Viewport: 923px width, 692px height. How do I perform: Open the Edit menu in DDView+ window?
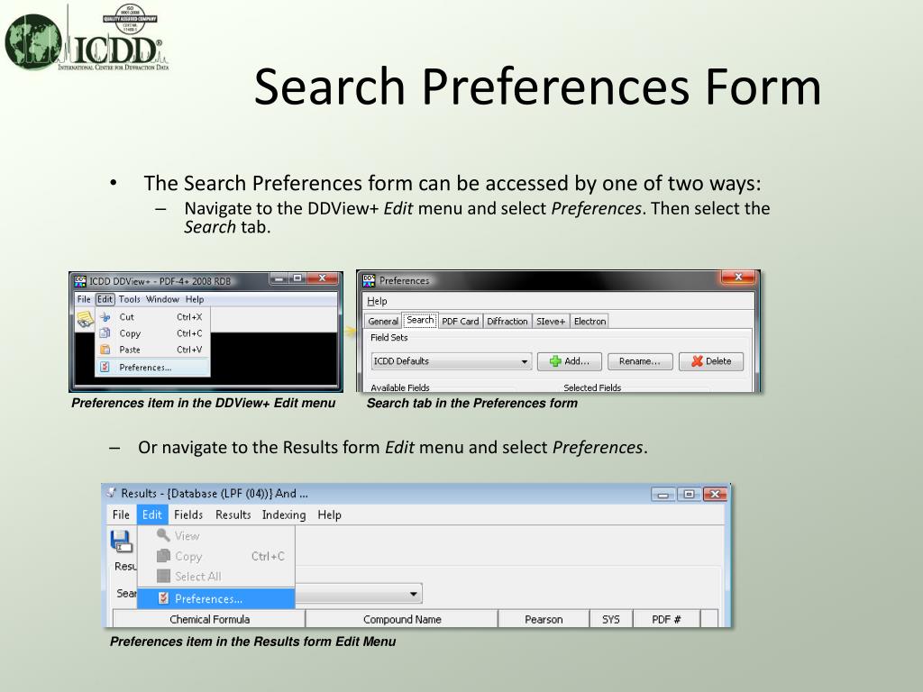(x=105, y=299)
